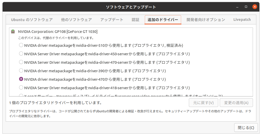
Task: Maximize the Software & Updates window
Action: point(246,7)
